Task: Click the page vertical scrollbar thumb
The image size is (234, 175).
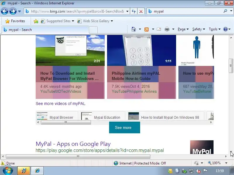Action: coord(231,66)
